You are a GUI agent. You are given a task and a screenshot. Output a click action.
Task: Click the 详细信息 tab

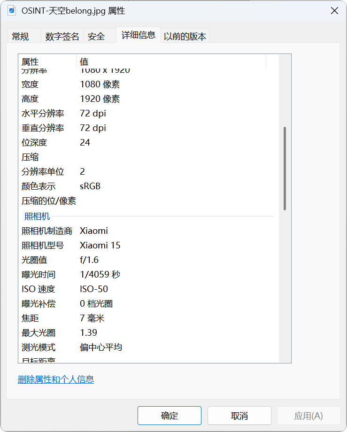(138, 35)
